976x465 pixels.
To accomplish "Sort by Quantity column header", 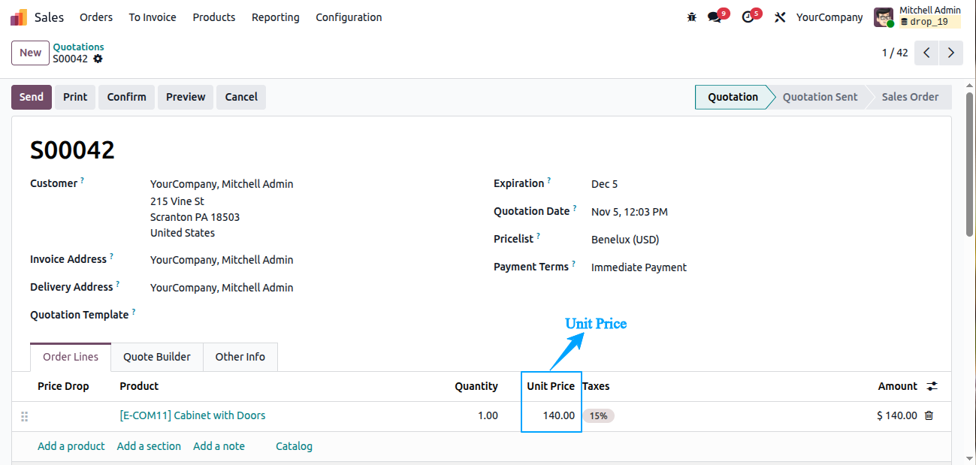I will pos(476,386).
